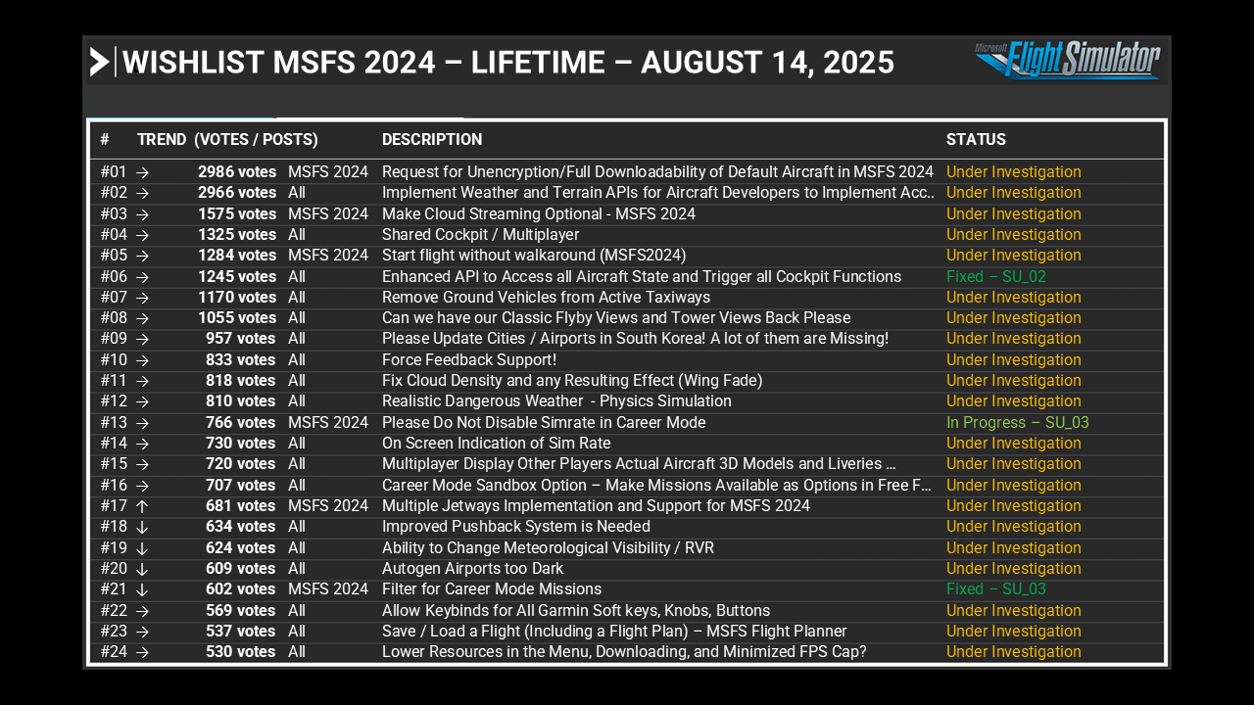Image resolution: width=1254 pixels, height=705 pixels.
Task: Click the 'Fixed – SU_03' status
Action: click(x=996, y=589)
